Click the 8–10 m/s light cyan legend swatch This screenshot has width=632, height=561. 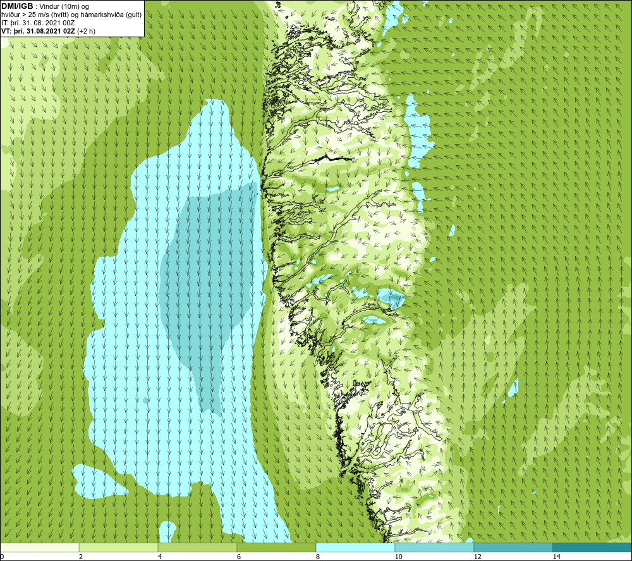point(355,547)
